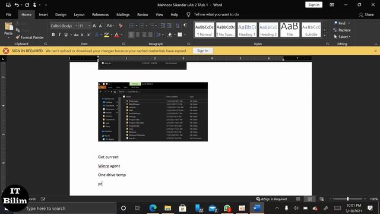The width and height of the screenshot is (380, 214).
Task: Open the File menu
Action: 9,14
